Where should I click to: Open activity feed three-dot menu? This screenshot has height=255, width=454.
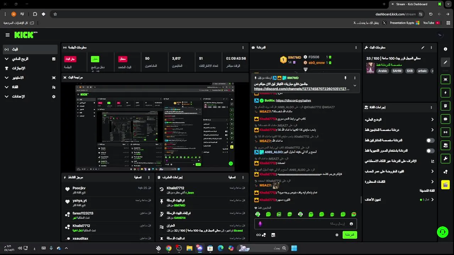pyautogui.click(x=149, y=177)
